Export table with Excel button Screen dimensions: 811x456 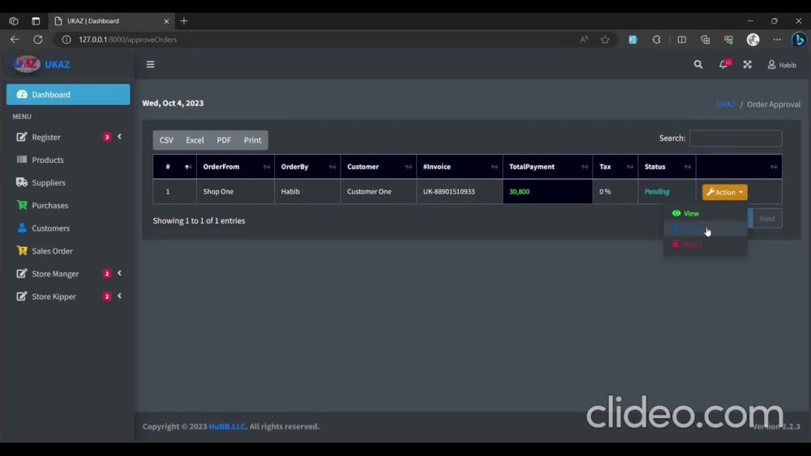click(x=195, y=140)
